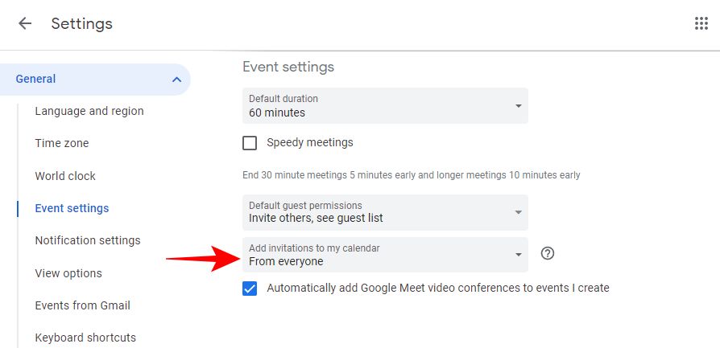This screenshot has height=348, width=720.
Task: Go to Language and region settings
Action: (89, 111)
